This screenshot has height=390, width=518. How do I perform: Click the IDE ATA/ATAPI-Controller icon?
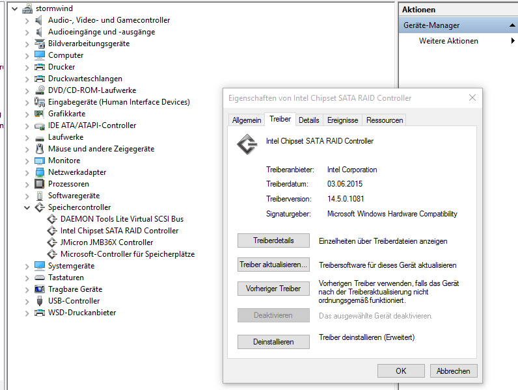(40, 125)
